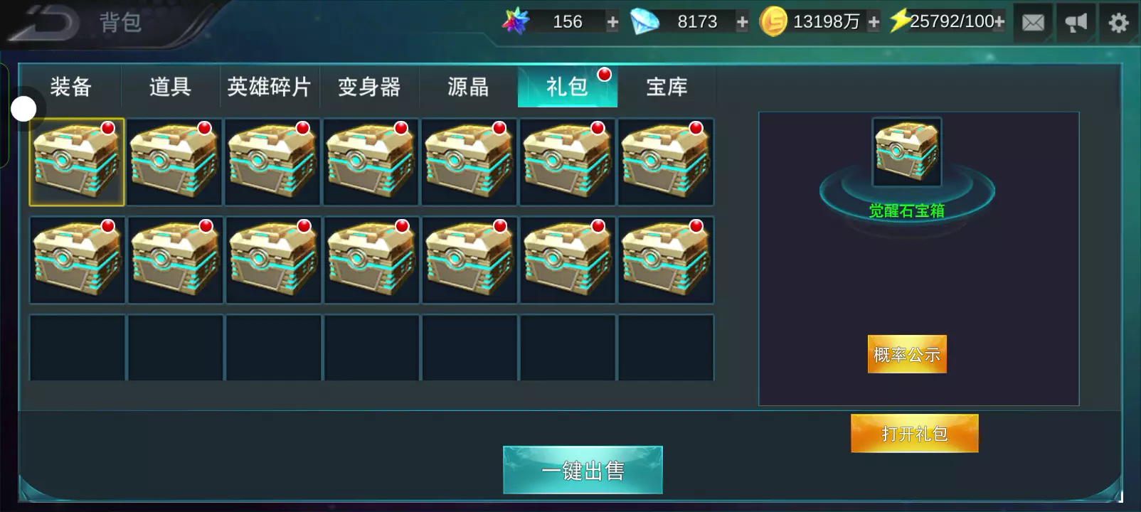Viewport: 1141px width, 512px height.
Task: Open the 英雄碎片 tab
Action: [x=270, y=87]
